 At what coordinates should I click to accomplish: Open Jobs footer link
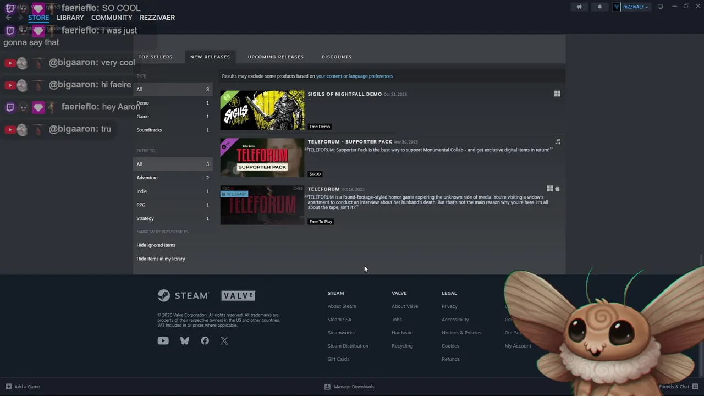(x=397, y=320)
